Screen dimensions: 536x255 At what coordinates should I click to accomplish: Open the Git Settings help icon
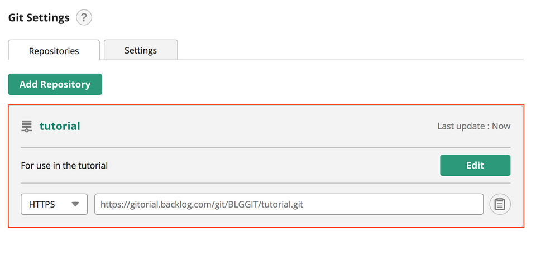coord(84,18)
